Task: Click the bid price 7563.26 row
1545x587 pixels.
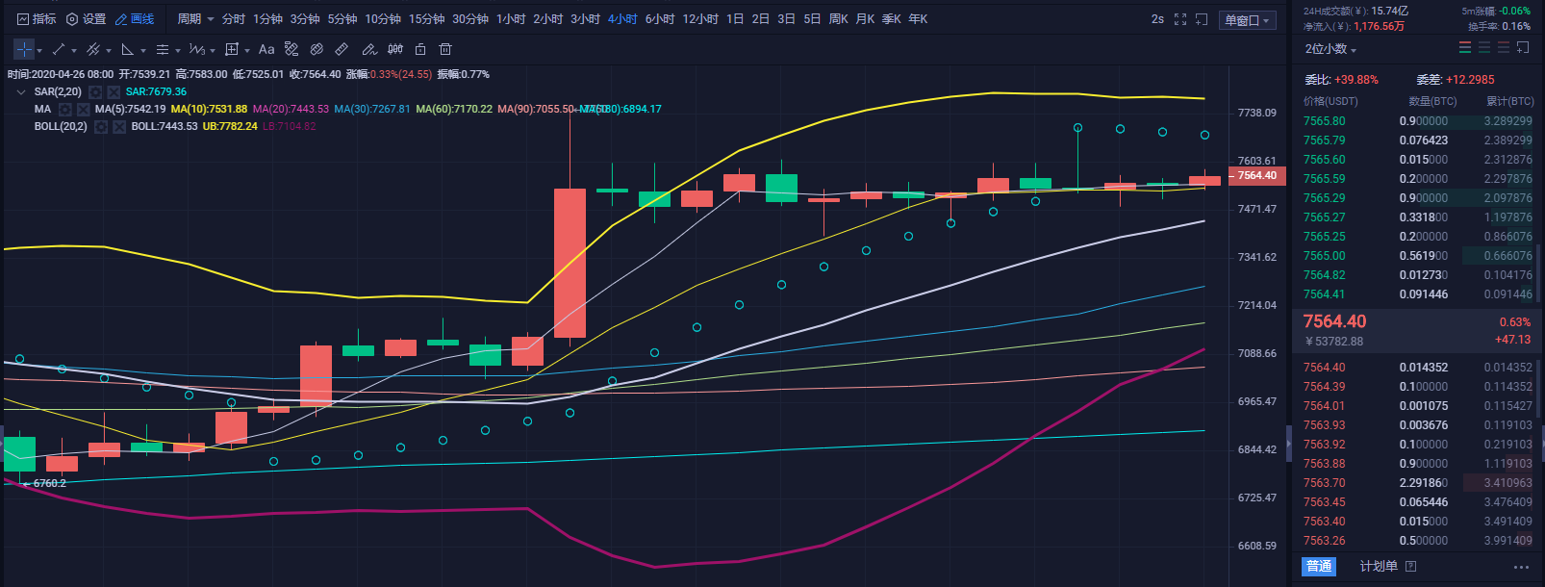Action: (1419, 541)
